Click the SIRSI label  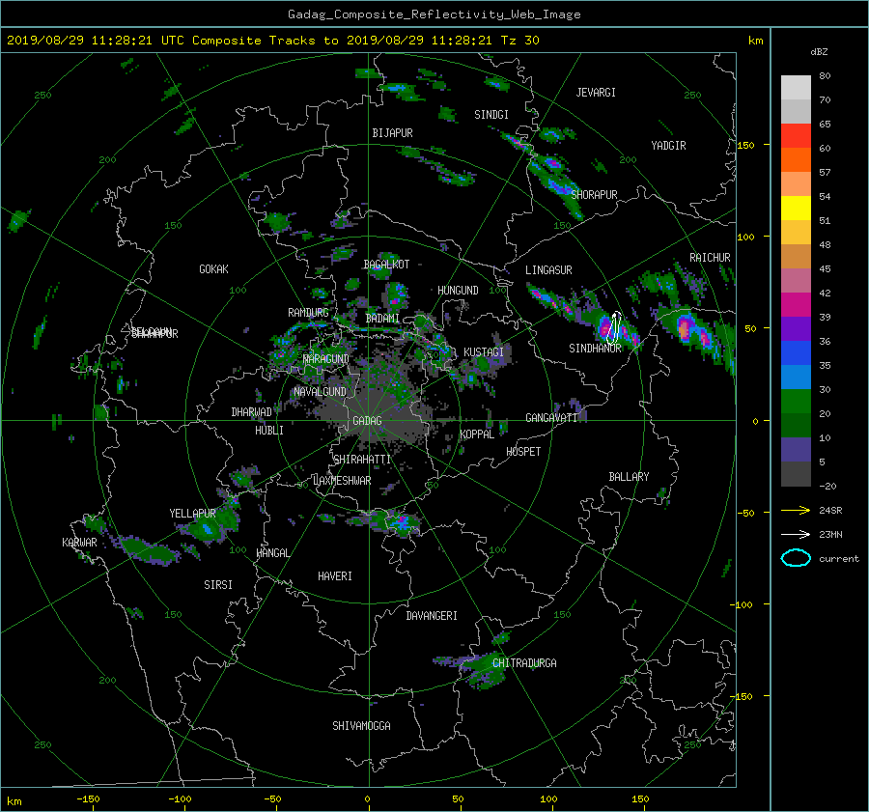coord(218,585)
